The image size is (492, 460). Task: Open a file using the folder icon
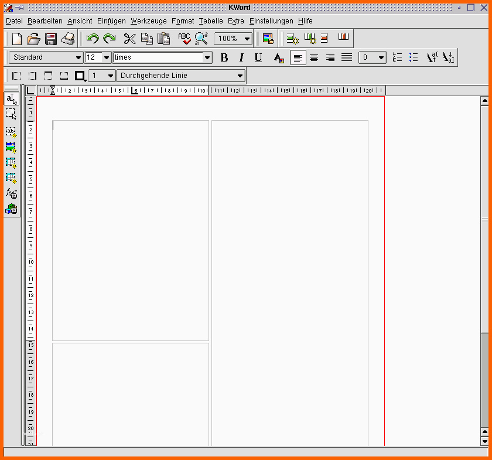[x=33, y=39]
